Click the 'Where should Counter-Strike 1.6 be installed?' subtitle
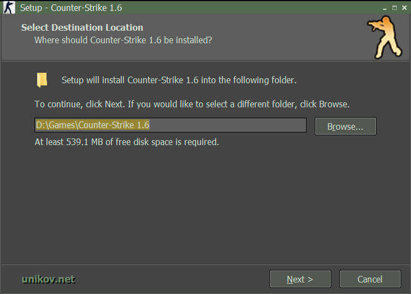Viewport: 411px width, 294px height. pos(123,40)
